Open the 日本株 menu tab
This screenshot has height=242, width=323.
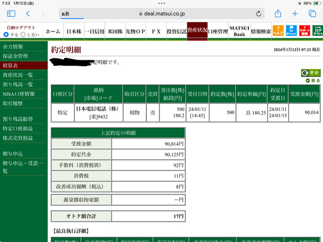(74, 31)
